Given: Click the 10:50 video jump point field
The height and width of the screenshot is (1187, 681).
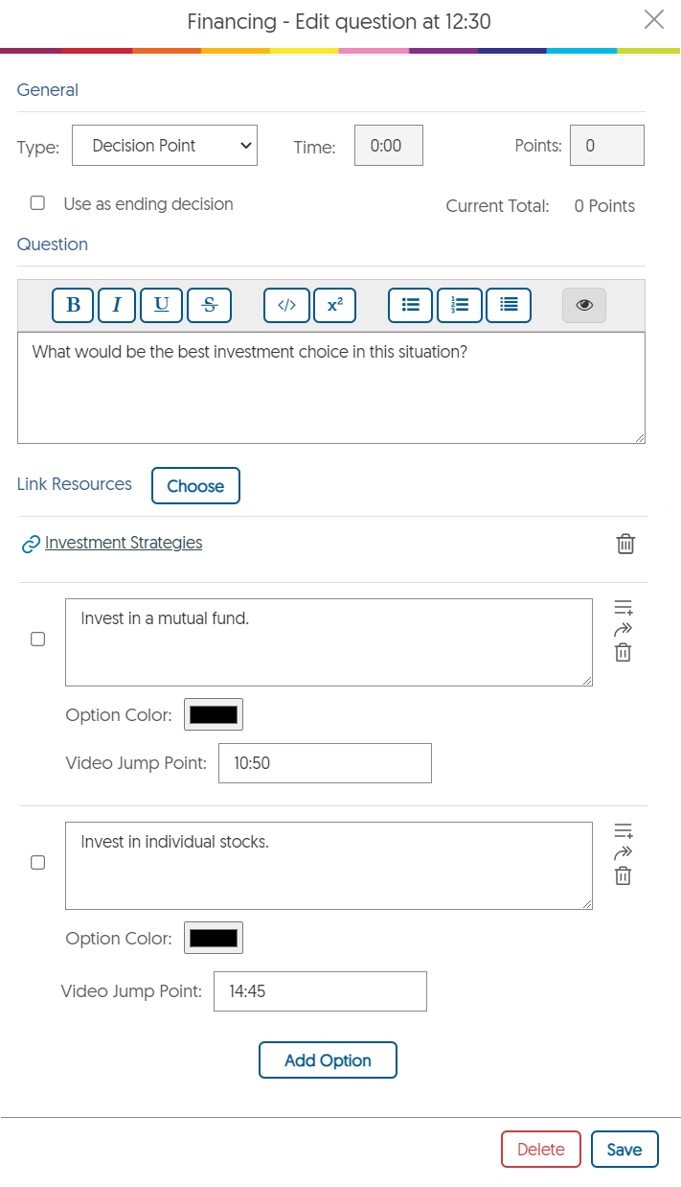Looking at the screenshot, I should click(325, 763).
